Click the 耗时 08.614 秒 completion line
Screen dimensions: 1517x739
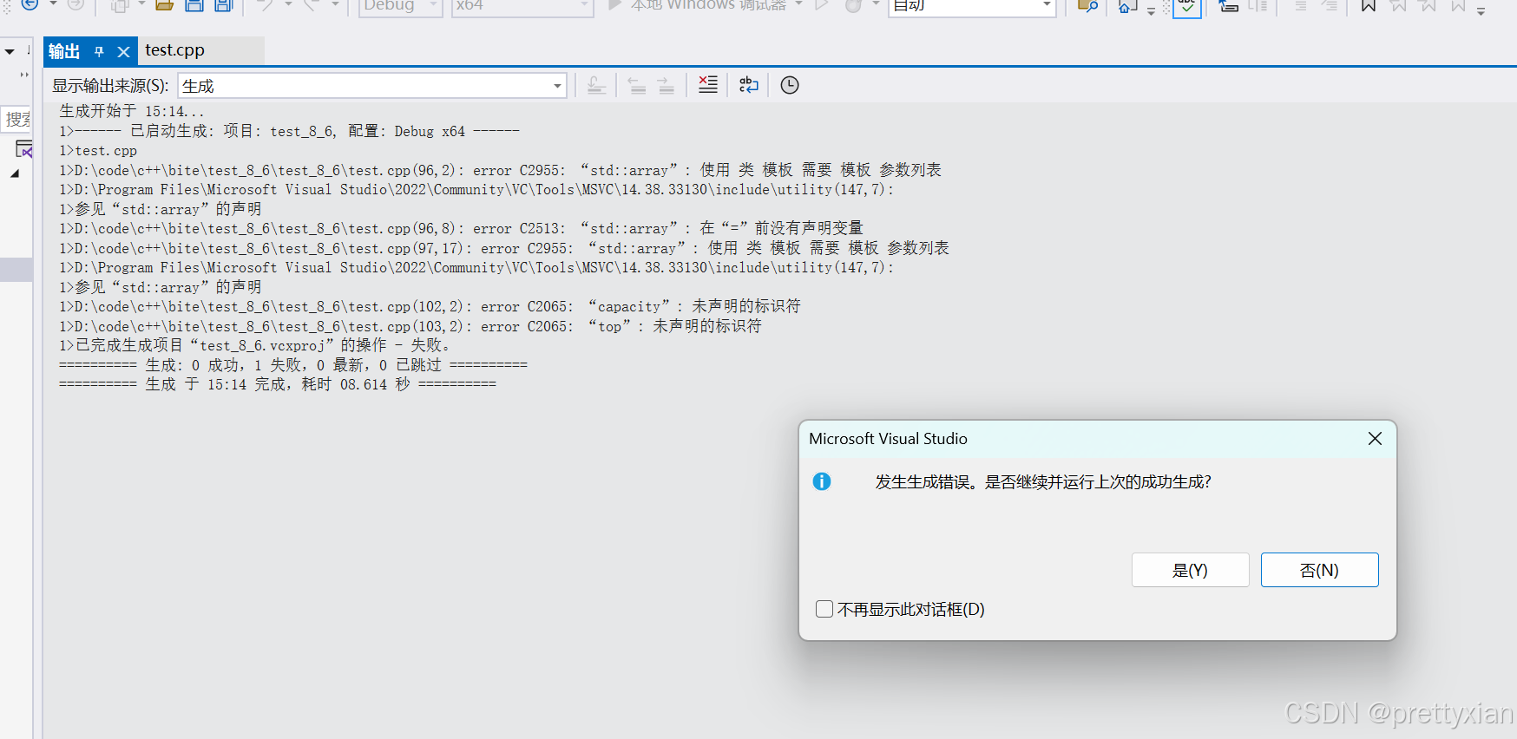[278, 384]
